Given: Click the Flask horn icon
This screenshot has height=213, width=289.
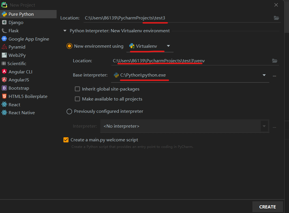Looking at the screenshot, I should click(x=4, y=31).
